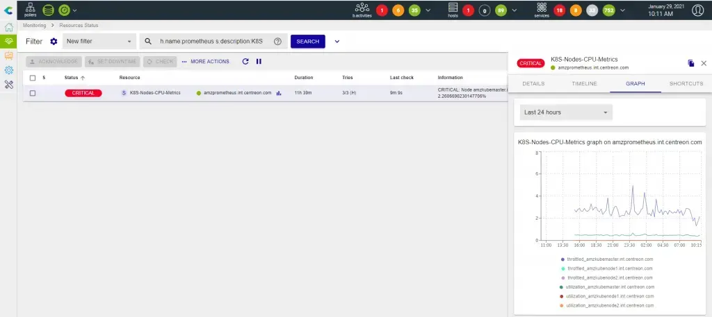Click the search magnifier icon
712x317 pixels.
coord(148,41)
